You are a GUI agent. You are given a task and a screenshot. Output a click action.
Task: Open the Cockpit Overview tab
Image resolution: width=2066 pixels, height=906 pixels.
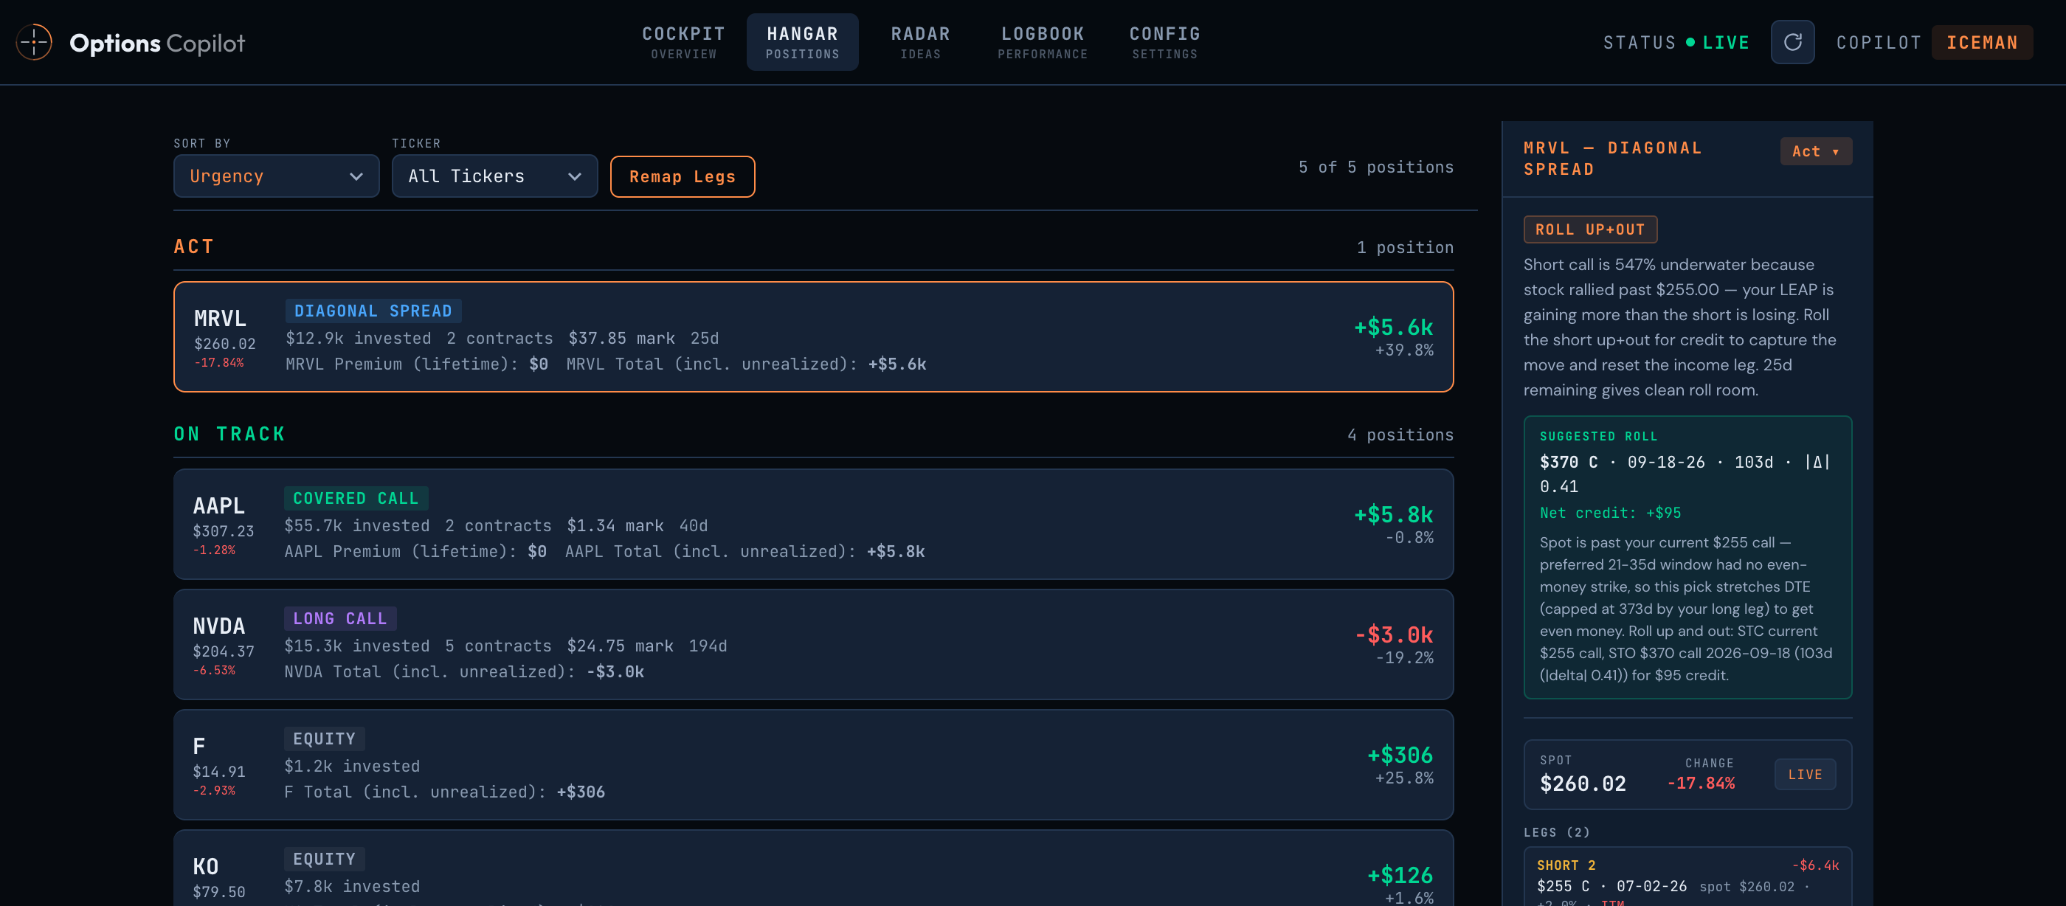pyautogui.click(x=683, y=43)
